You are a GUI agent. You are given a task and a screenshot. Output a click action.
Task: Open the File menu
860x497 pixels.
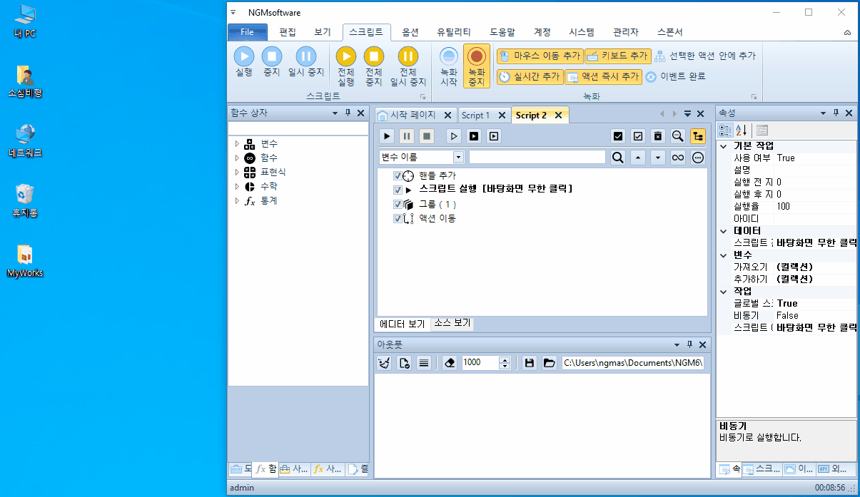[x=247, y=32]
